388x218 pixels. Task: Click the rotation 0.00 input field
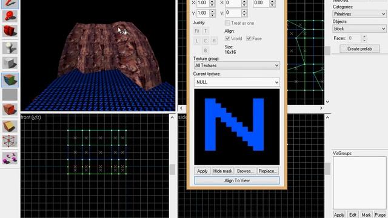point(261,3)
